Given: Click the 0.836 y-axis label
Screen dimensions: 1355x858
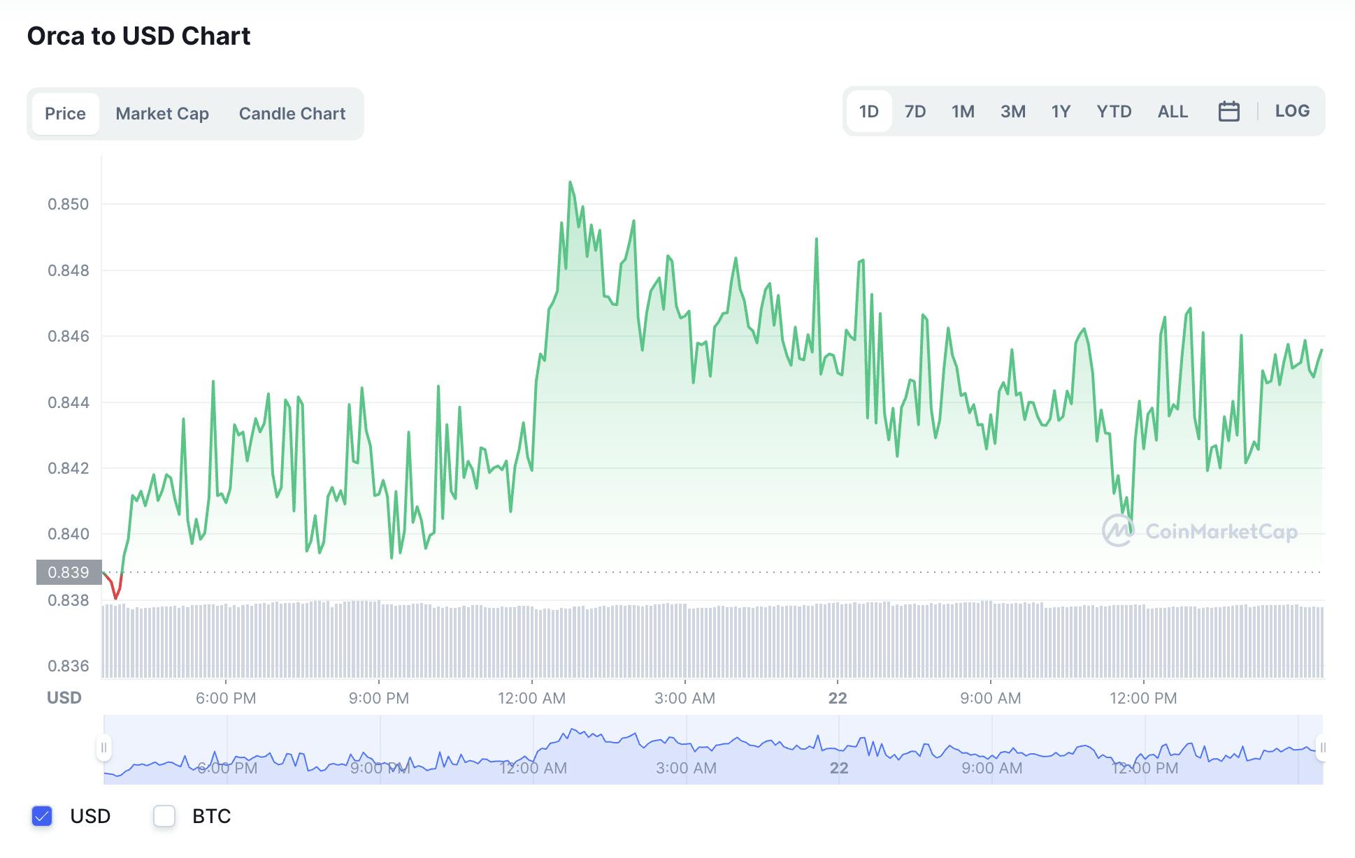Looking at the screenshot, I should pos(69,666).
